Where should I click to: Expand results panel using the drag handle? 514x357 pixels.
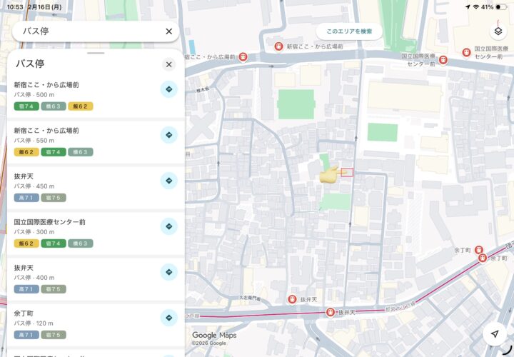(x=96, y=53)
